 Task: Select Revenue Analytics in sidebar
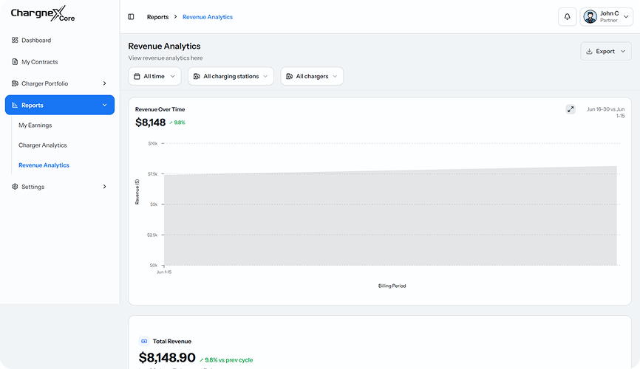[x=44, y=165]
